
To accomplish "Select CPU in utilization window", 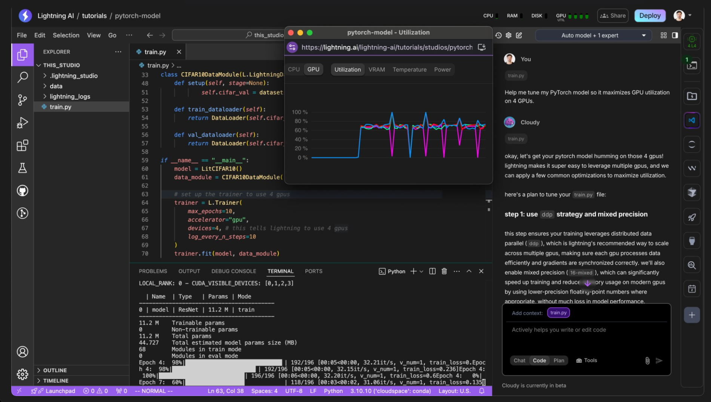I will pyautogui.click(x=294, y=70).
